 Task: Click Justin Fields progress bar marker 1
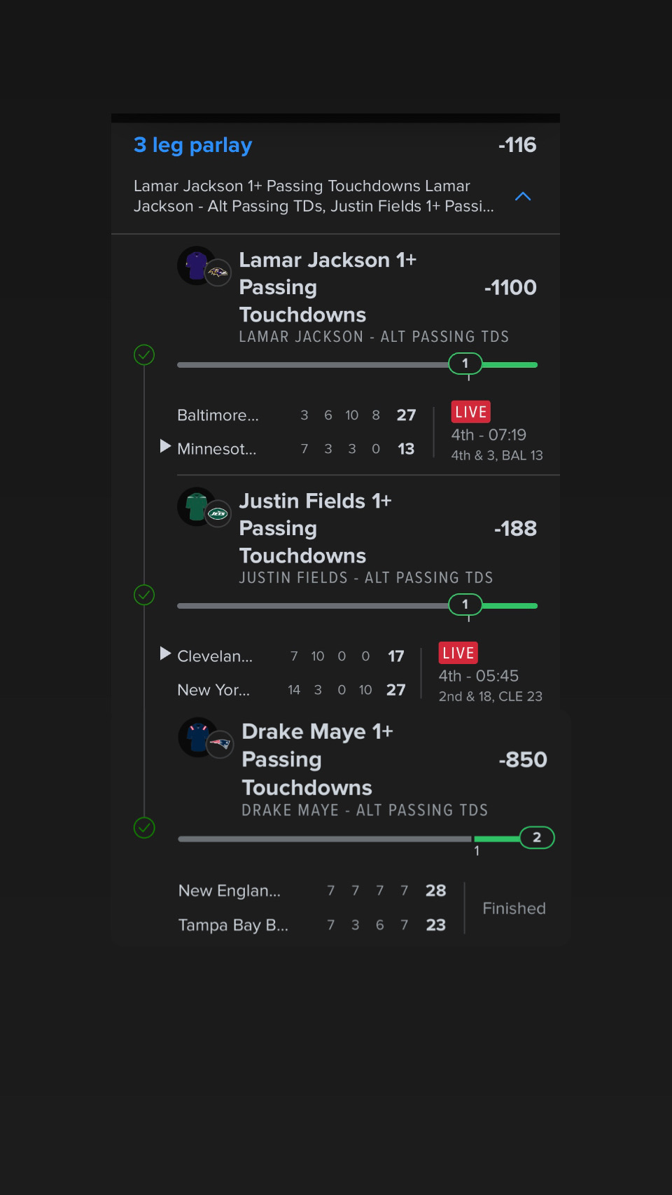point(465,605)
